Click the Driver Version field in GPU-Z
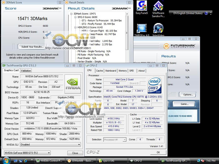The image size is (219, 164). (x=51, y=128)
